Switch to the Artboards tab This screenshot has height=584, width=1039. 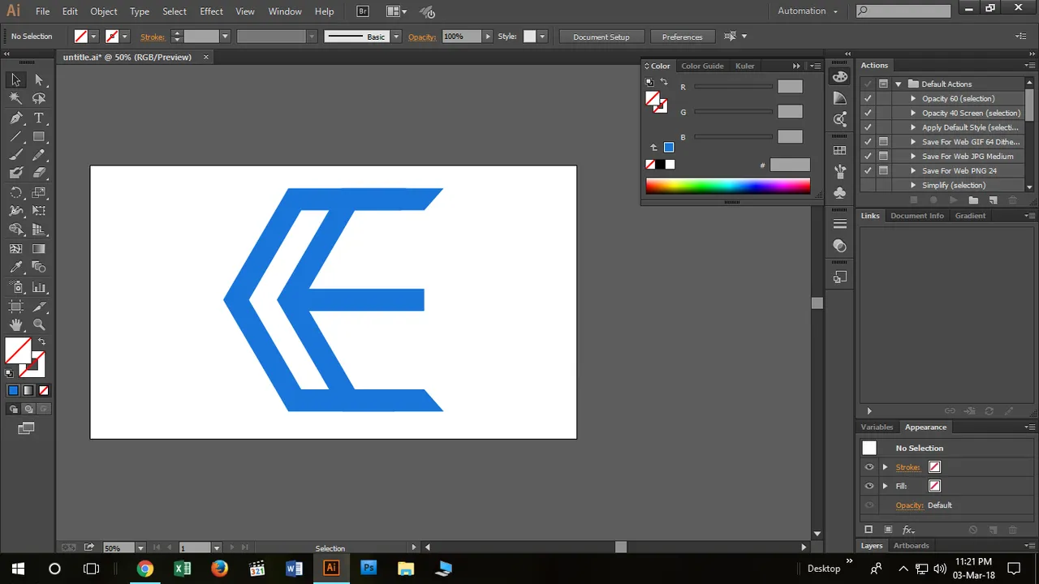pyautogui.click(x=912, y=546)
